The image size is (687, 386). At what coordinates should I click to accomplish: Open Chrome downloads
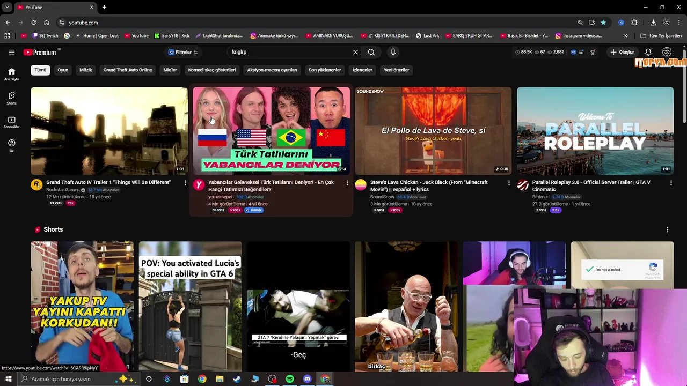pyautogui.click(x=653, y=23)
